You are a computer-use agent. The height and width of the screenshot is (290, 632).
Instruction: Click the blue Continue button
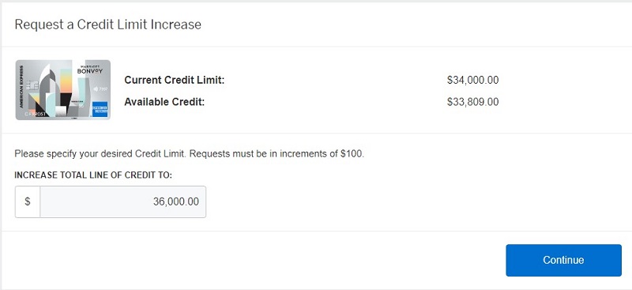[x=563, y=260]
